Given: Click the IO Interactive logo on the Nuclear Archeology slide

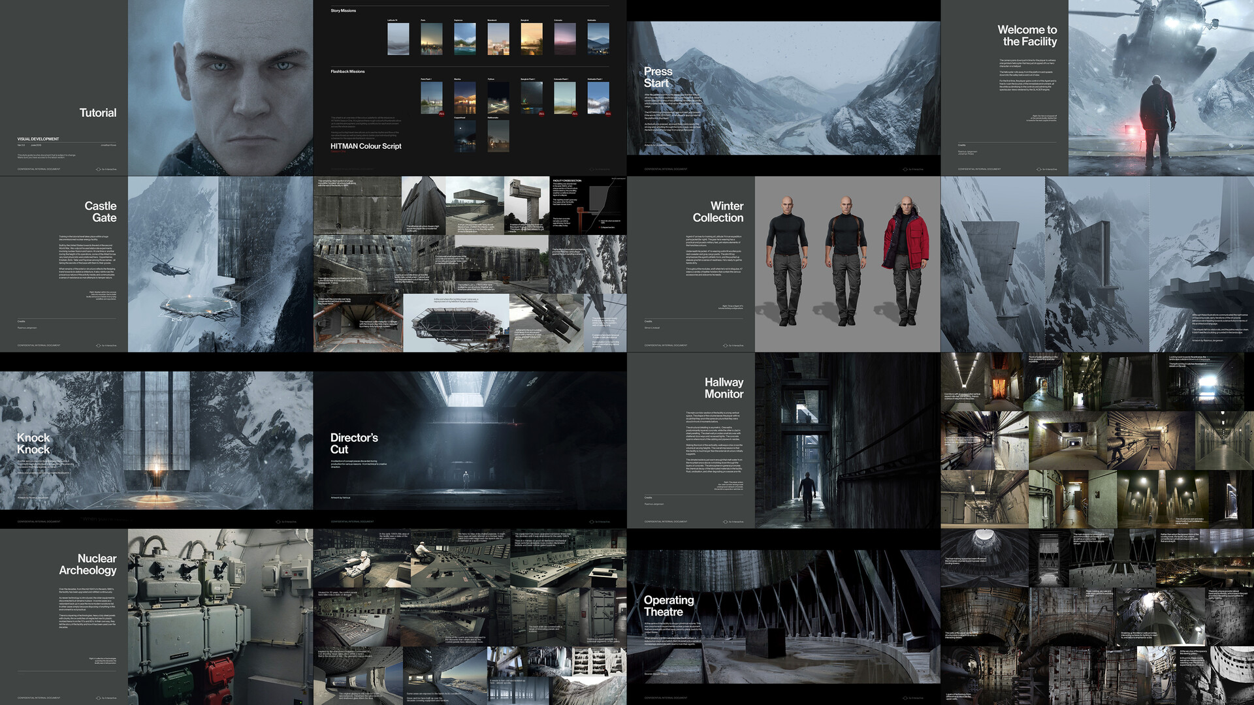Looking at the screenshot, I should [x=98, y=698].
